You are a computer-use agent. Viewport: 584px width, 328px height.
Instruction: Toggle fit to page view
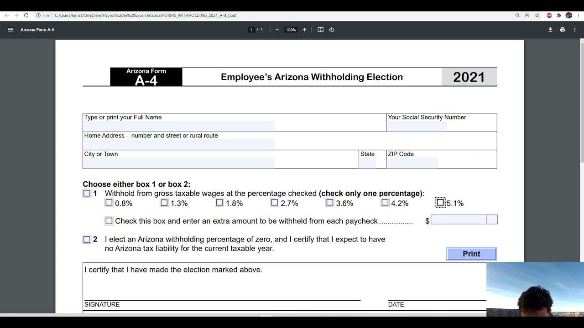tap(321, 30)
